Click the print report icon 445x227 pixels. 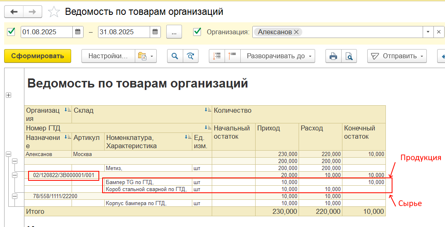point(333,56)
